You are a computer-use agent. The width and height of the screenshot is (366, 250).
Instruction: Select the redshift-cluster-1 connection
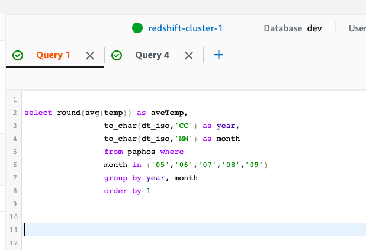pyautogui.click(x=185, y=28)
